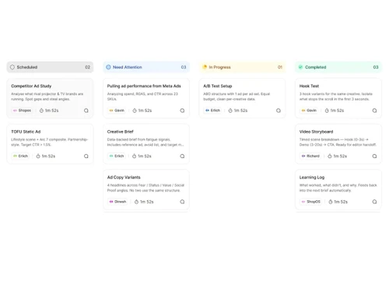389x292 pixels.
Task: Open the TOFU Static Ad card title
Action: (x=26, y=132)
